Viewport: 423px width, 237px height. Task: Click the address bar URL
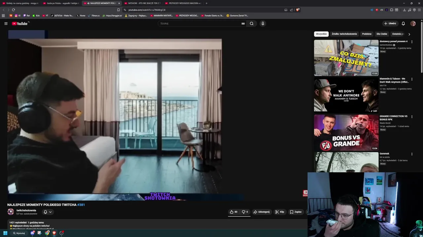tap(147, 10)
